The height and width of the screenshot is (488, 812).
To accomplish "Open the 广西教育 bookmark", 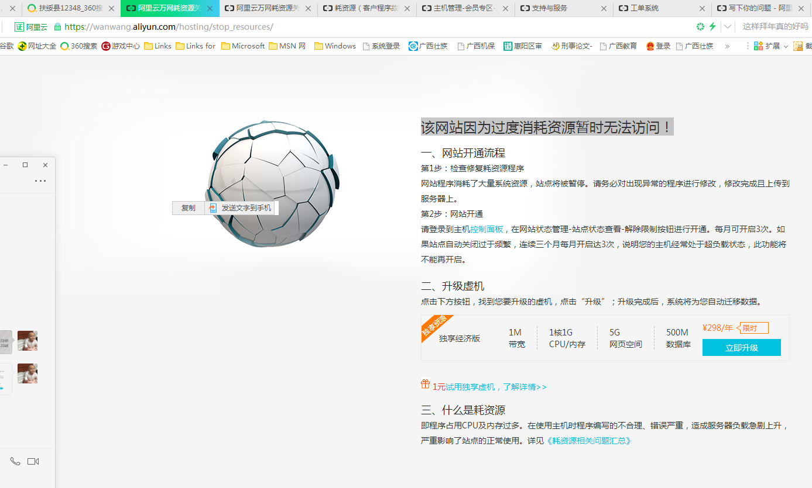I will [618, 46].
